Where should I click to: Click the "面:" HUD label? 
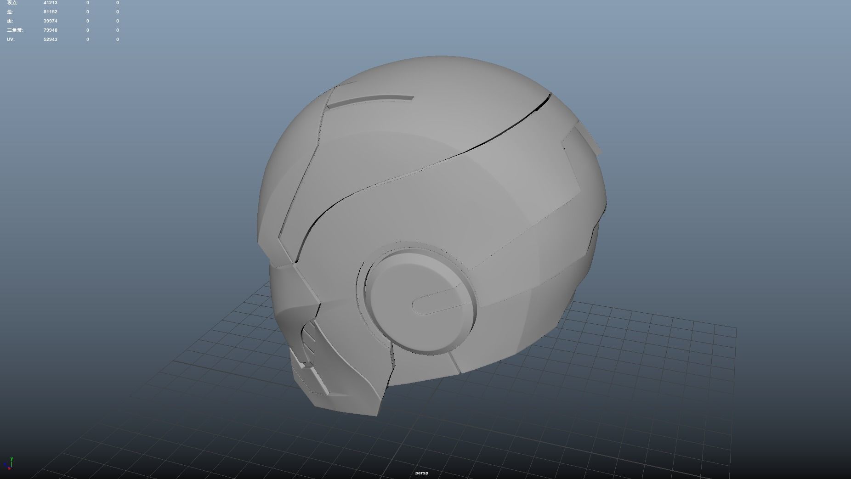10,21
